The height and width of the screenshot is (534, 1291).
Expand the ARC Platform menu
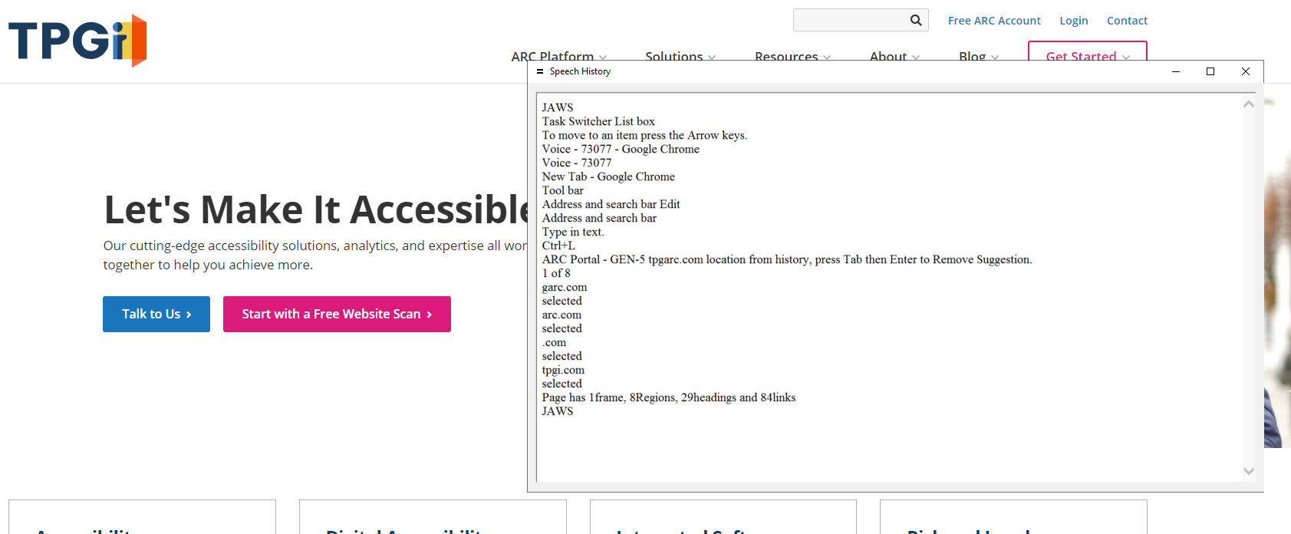pyautogui.click(x=559, y=56)
